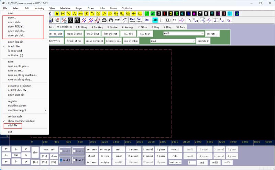The image size is (275, 170).
Task: Click the crosshair target icon
Action: pos(77,20)
